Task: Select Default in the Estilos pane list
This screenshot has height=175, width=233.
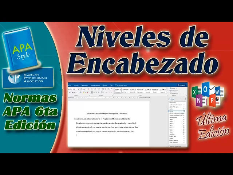Action: pyautogui.click(x=177, y=109)
